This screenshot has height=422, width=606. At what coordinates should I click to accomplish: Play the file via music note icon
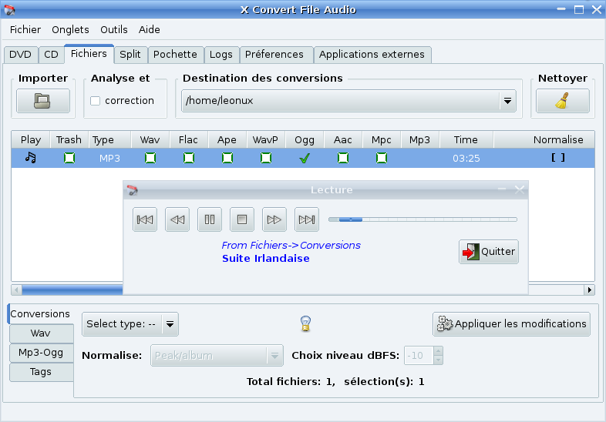click(x=31, y=158)
